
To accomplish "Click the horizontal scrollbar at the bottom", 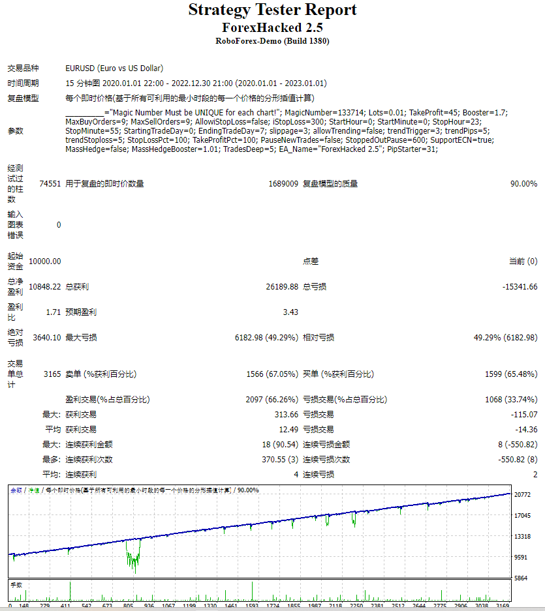I will (272, 608).
